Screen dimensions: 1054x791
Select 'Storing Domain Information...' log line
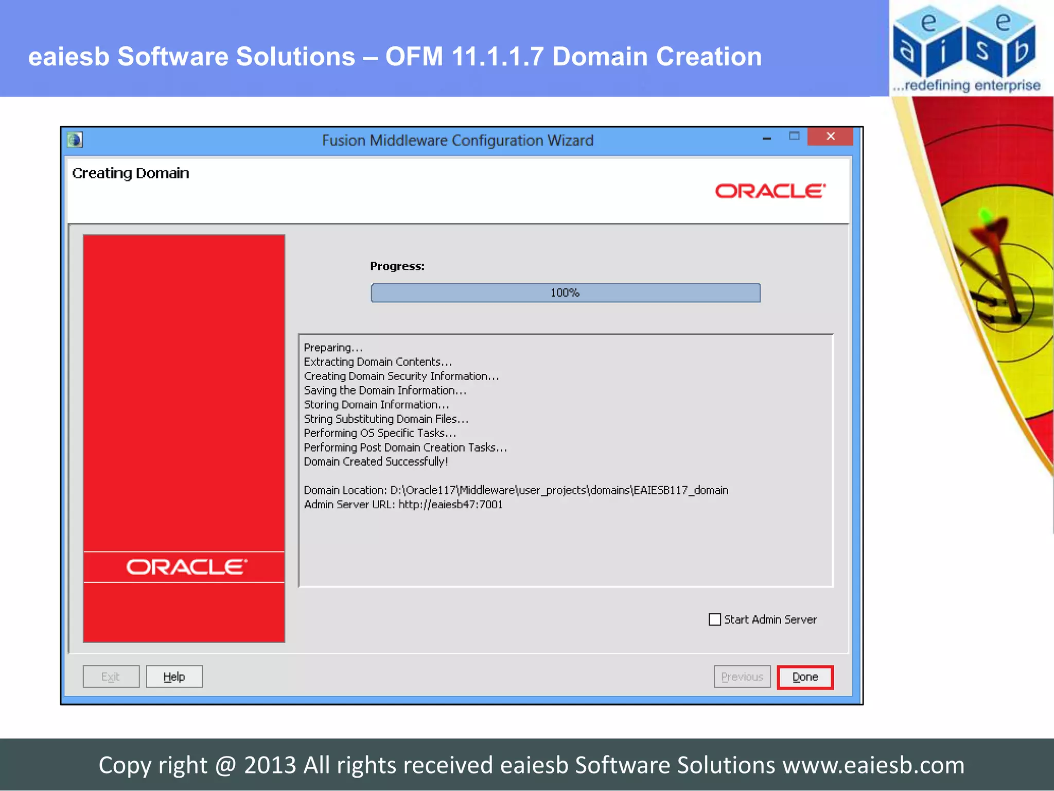[x=376, y=405]
